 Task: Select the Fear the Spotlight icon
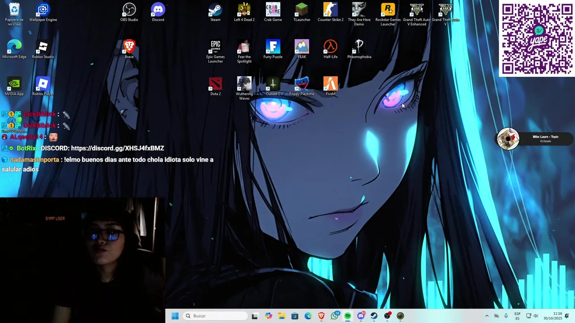pyautogui.click(x=244, y=51)
